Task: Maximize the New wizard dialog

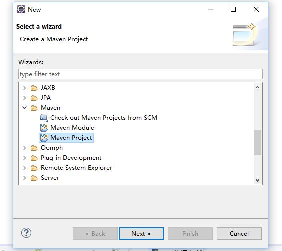Action: point(233,9)
